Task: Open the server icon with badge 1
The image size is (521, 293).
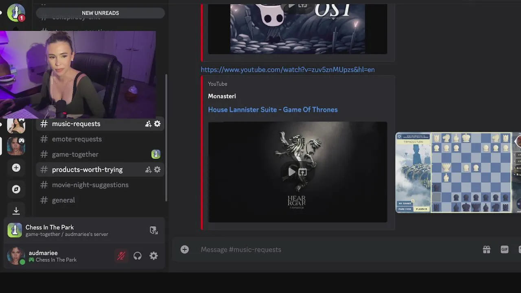Action: point(16,12)
